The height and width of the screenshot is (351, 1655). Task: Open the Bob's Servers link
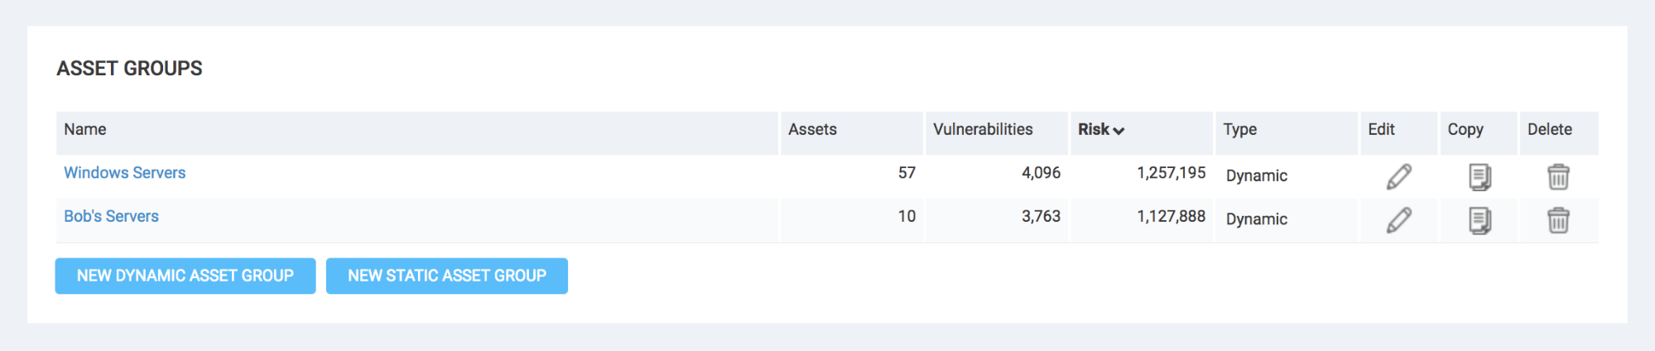pos(112,216)
